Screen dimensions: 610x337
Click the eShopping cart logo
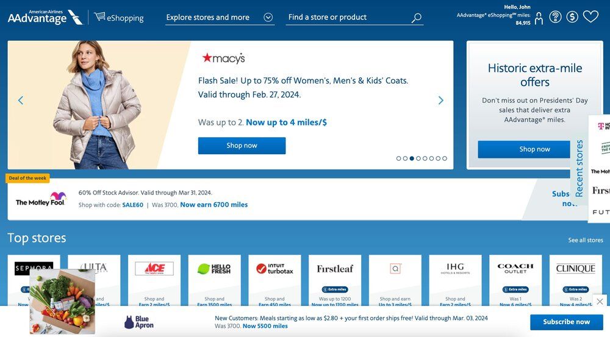(x=119, y=17)
